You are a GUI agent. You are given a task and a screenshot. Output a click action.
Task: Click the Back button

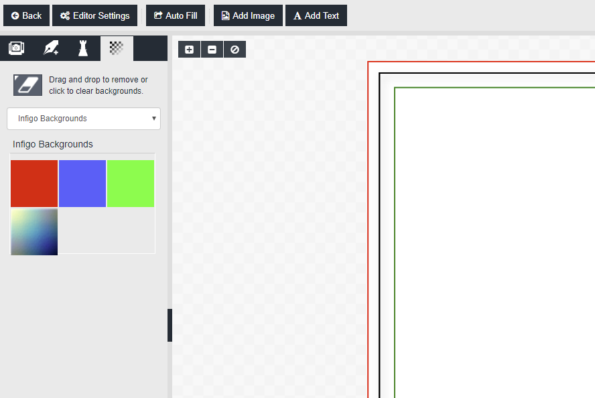click(27, 15)
